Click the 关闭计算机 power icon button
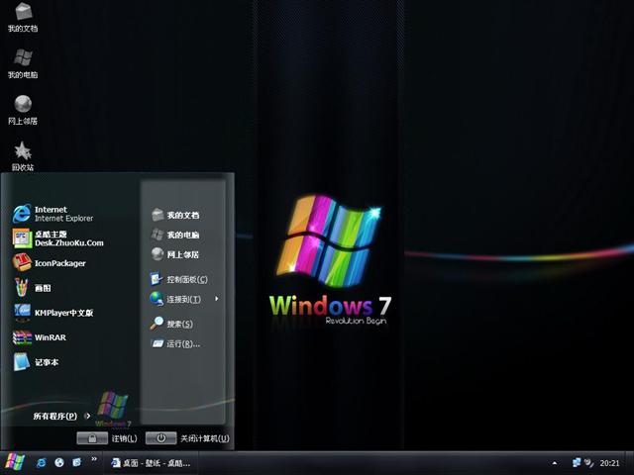 click(160, 438)
